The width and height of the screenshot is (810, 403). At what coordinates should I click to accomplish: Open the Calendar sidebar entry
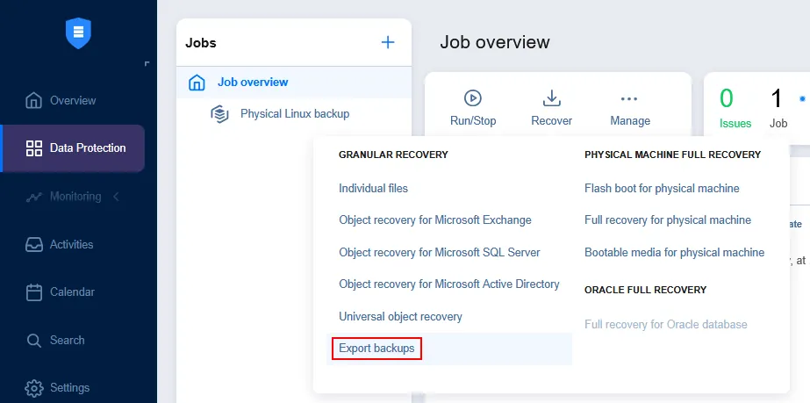point(72,291)
